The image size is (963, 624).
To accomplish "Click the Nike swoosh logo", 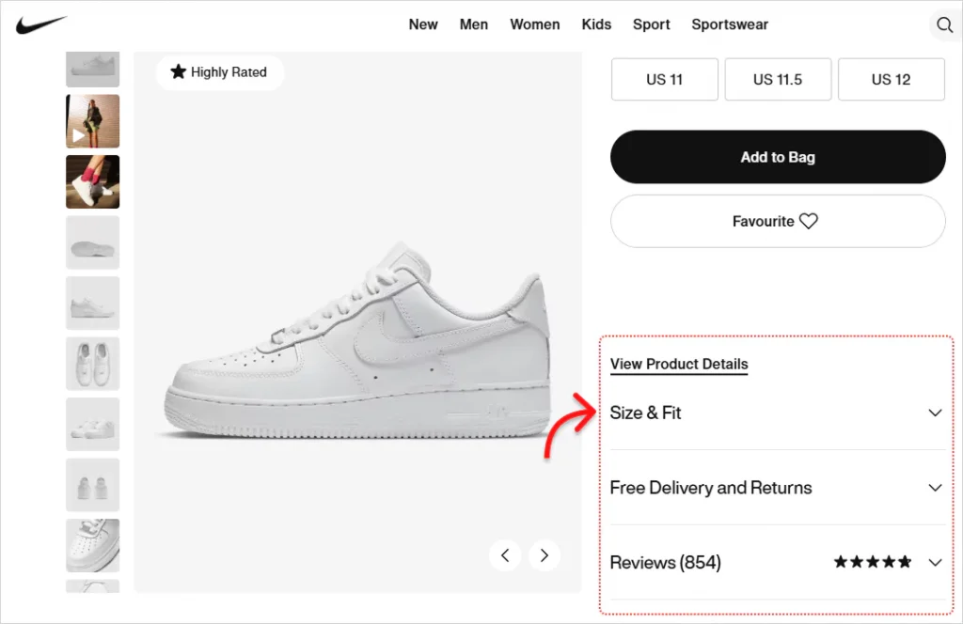I will point(40,24).
